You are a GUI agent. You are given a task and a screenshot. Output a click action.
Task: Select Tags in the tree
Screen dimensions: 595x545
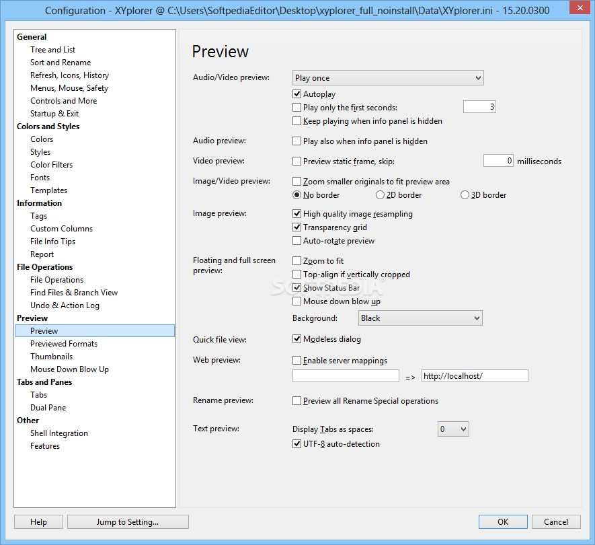39,216
